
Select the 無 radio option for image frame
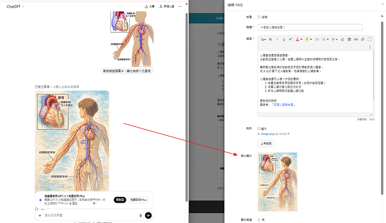pos(259,220)
